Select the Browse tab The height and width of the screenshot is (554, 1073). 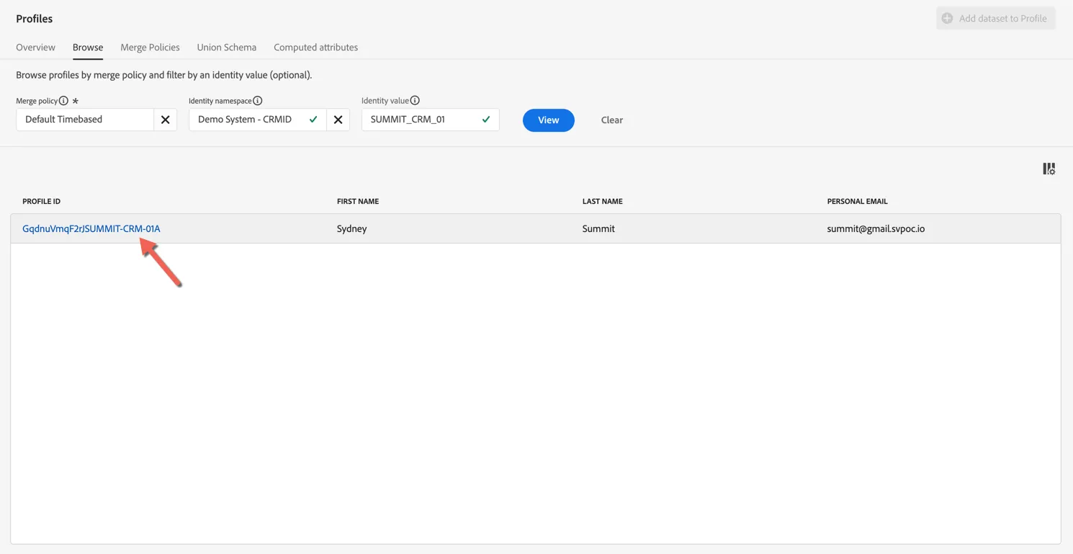[x=88, y=48]
